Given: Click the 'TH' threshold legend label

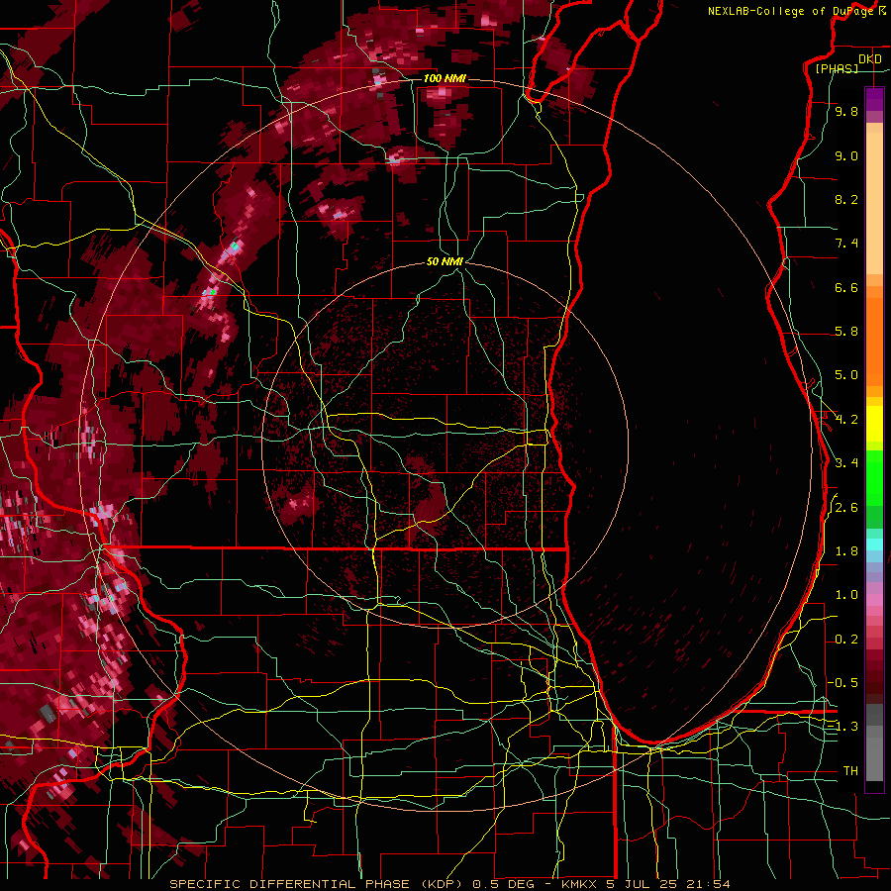Looking at the screenshot, I should click(850, 771).
